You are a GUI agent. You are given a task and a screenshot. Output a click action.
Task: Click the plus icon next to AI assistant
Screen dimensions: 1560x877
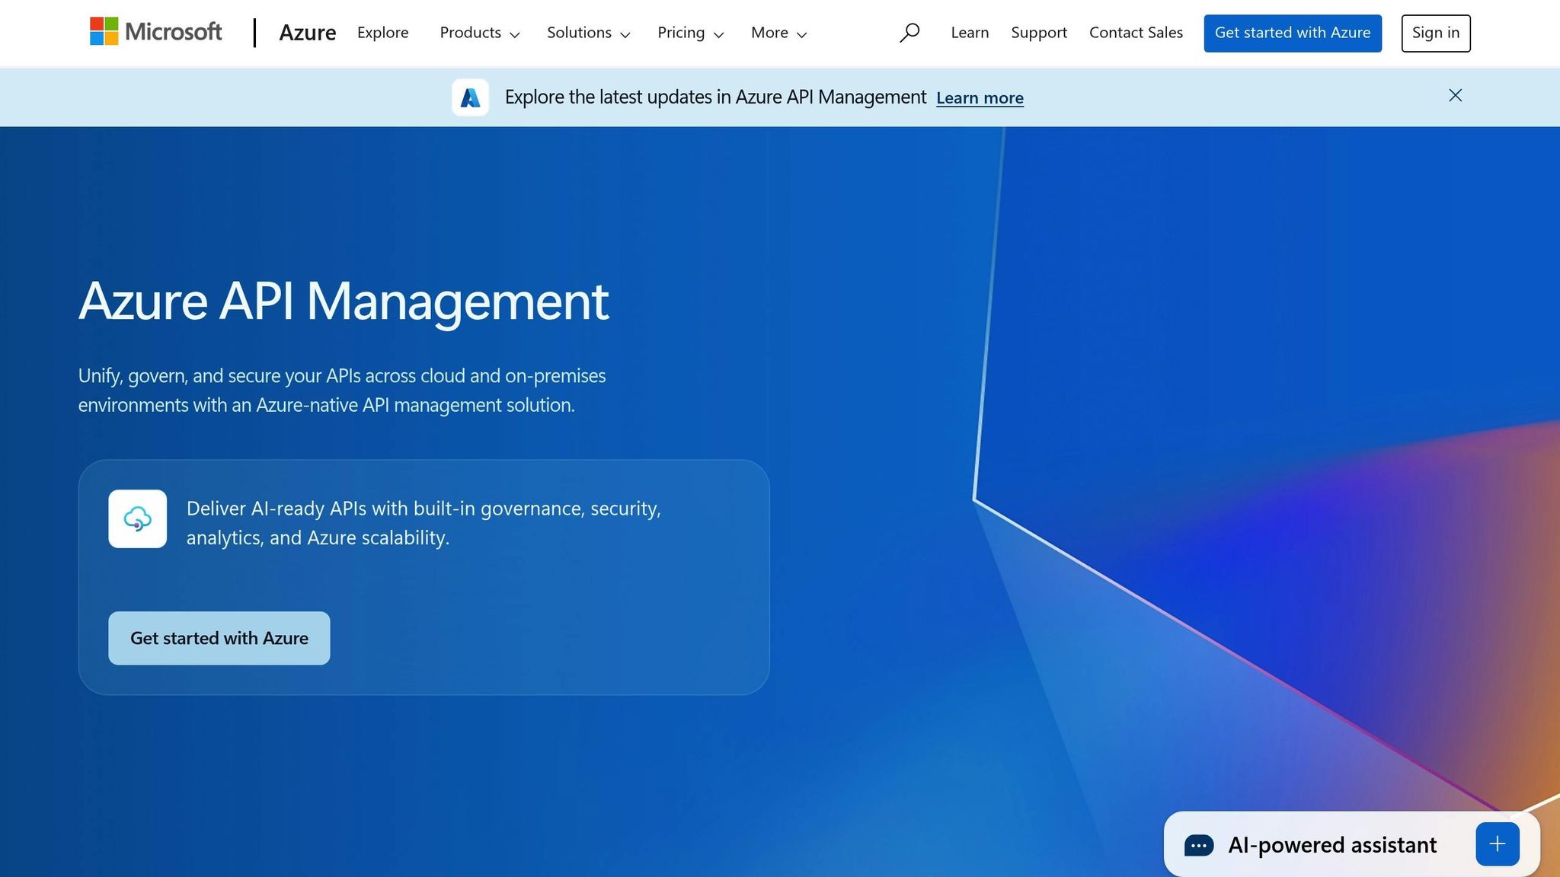tap(1497, 844)
